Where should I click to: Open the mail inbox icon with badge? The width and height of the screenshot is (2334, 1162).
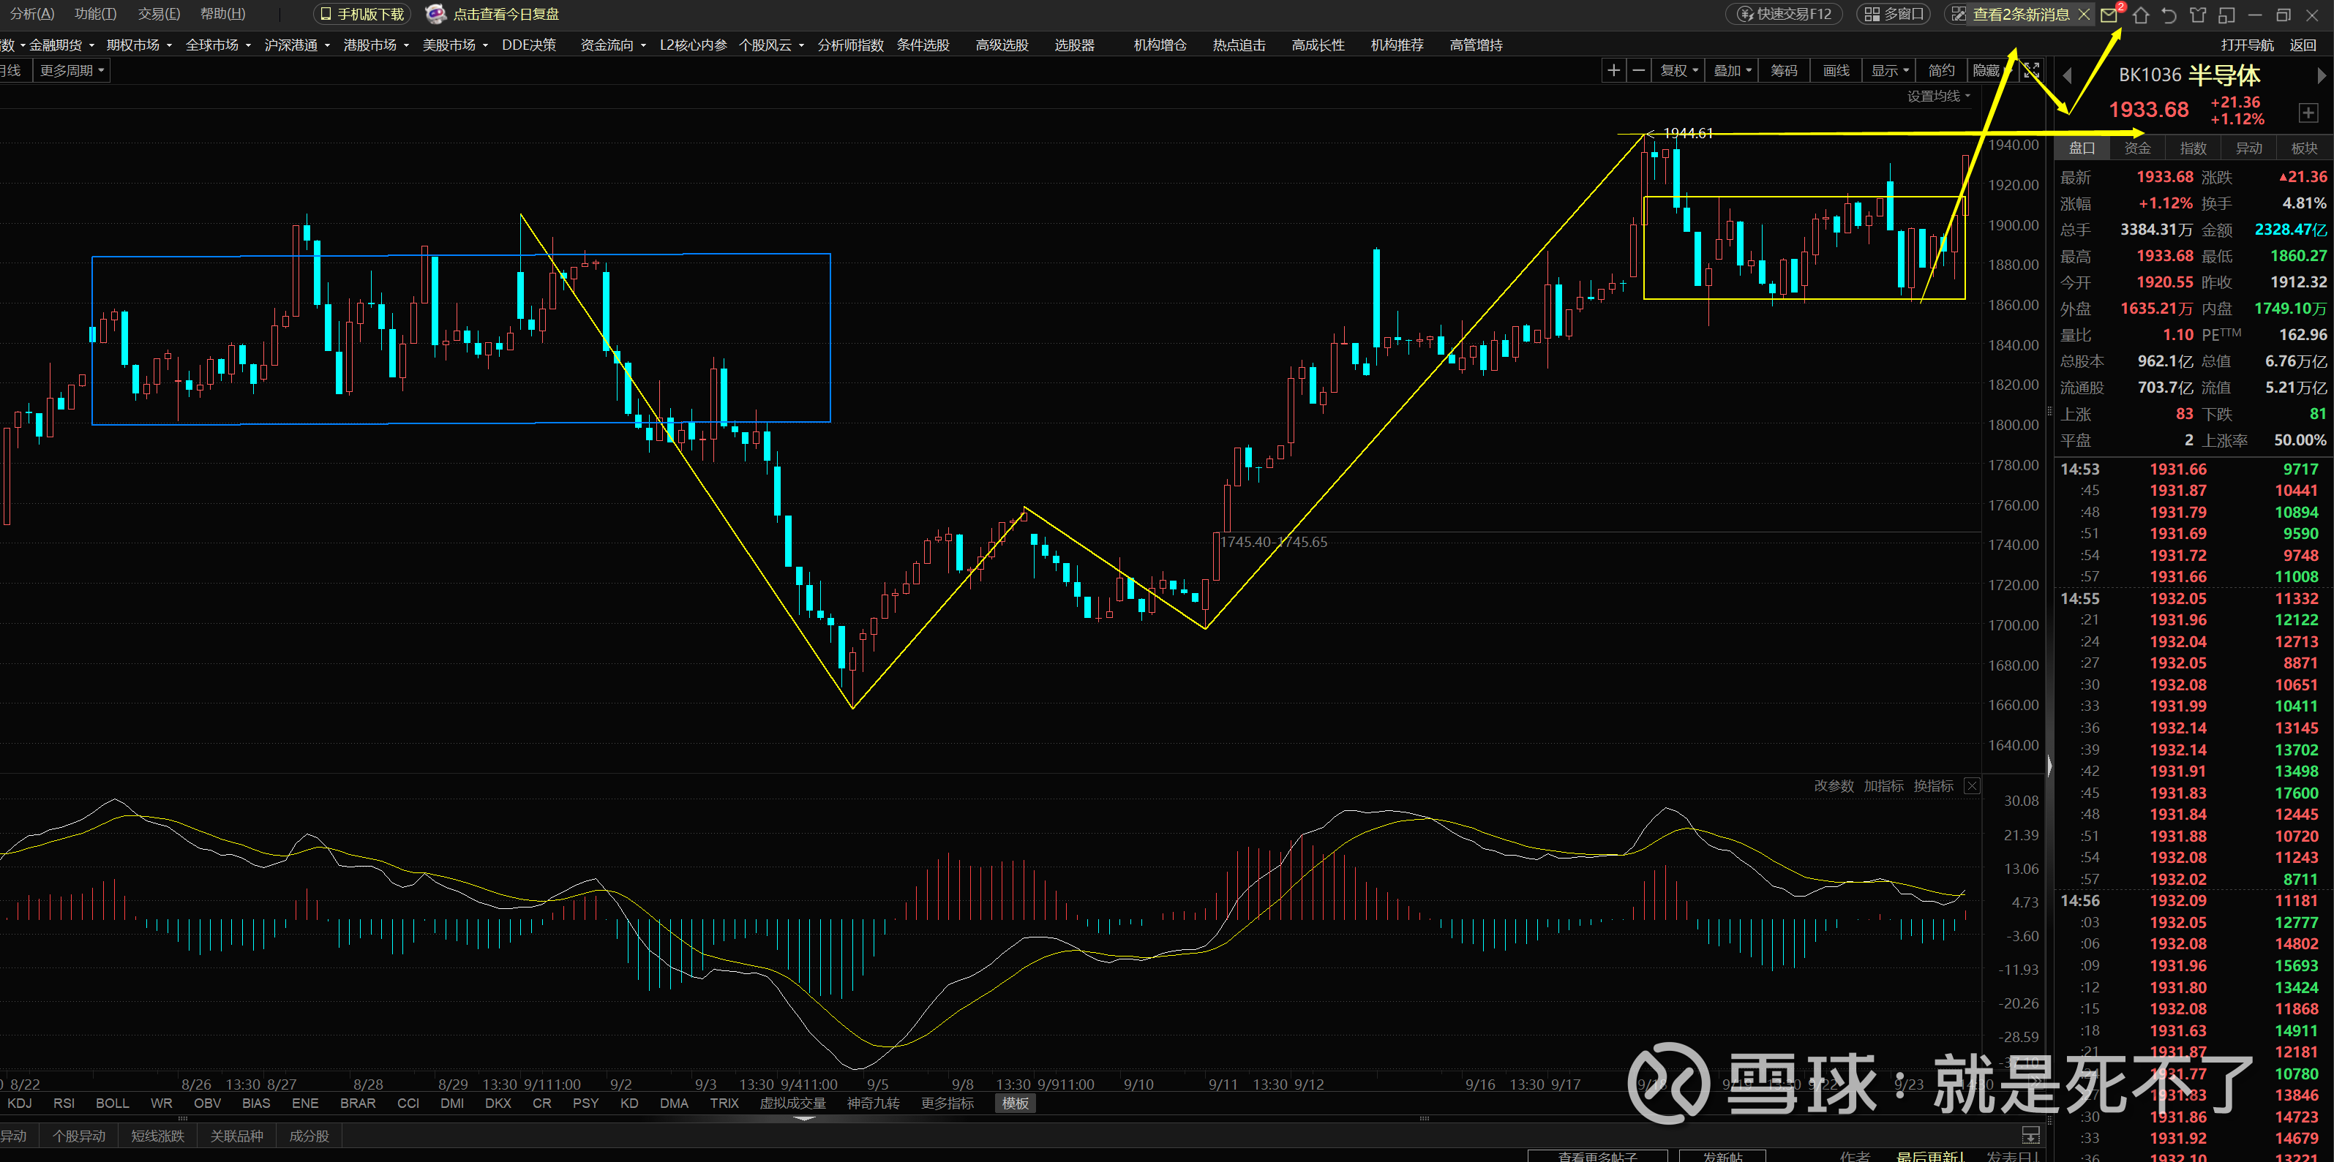(2110, 15)
